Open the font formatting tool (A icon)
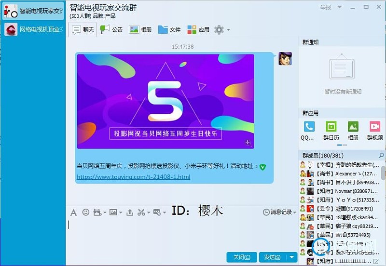The width and height of the screenshot is (386, 266). point(73,212)
